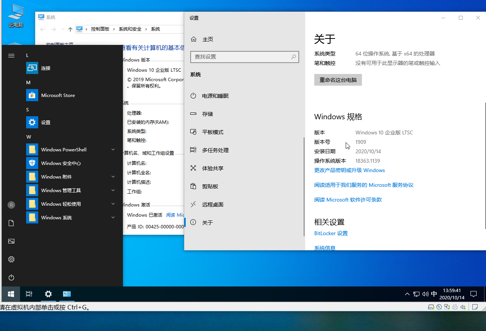Open Documents icon in Start sidebar

pos(11,223)
